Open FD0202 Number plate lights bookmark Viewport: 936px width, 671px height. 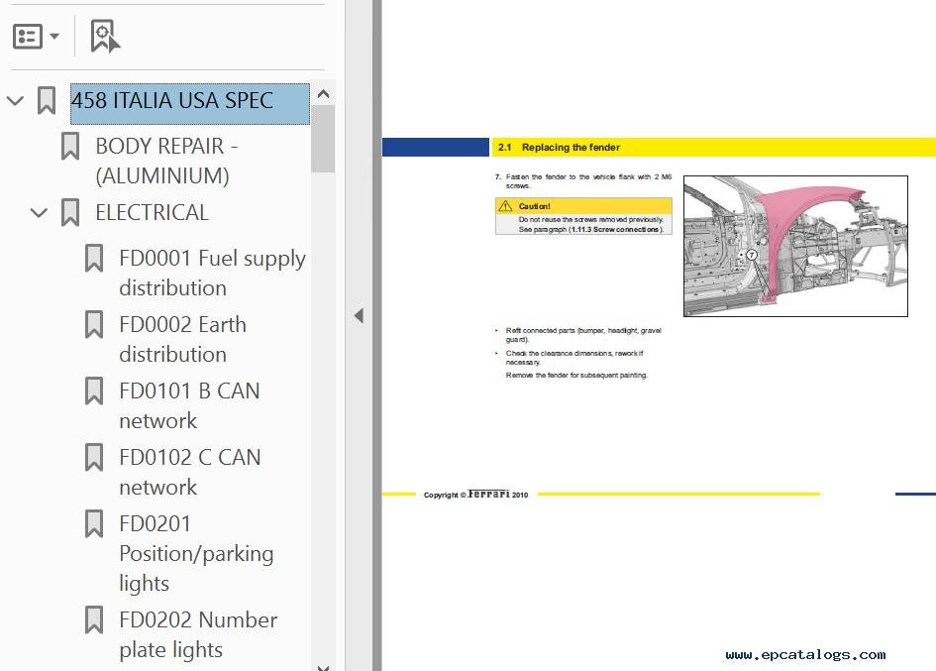click(198, 634)
